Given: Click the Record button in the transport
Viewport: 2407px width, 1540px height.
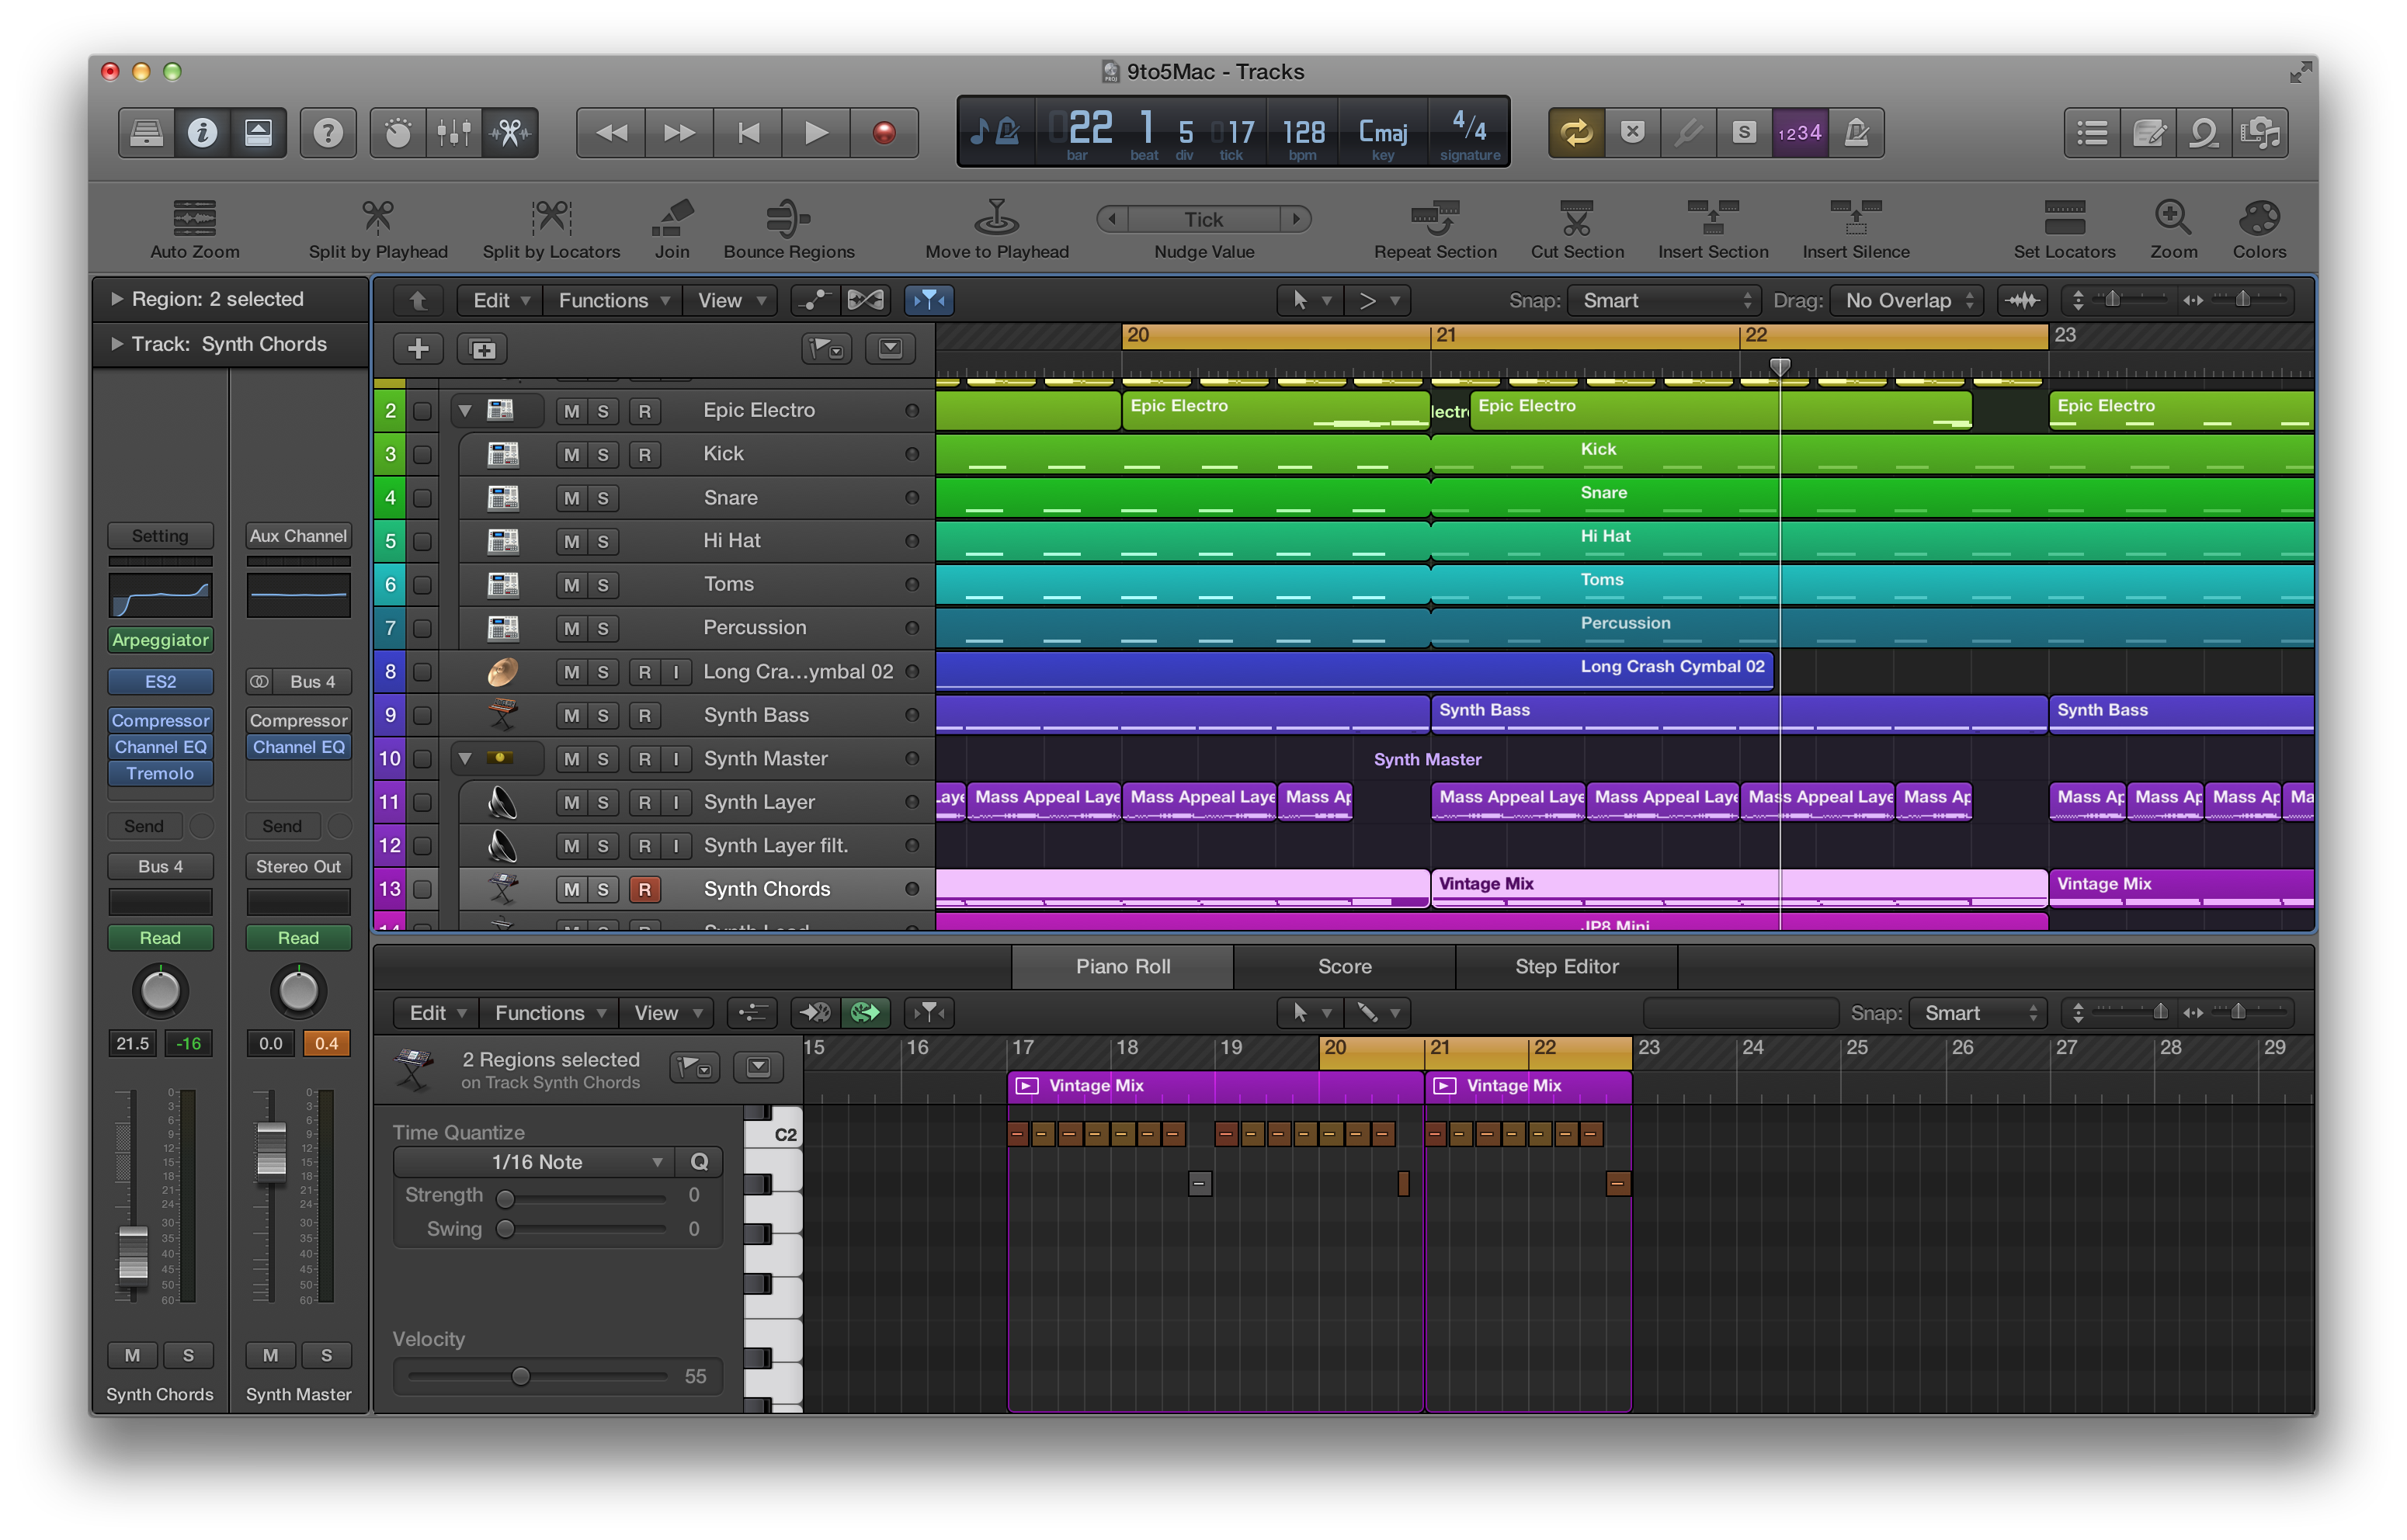Looking at the screenshot, I should (883, 133).
